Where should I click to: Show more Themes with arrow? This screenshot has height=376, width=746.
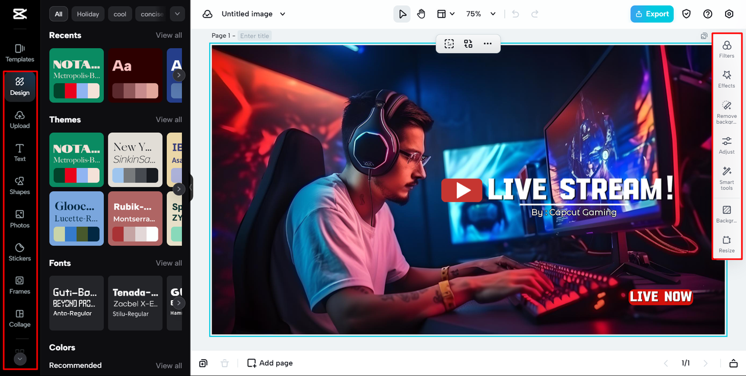click(179, 189)
